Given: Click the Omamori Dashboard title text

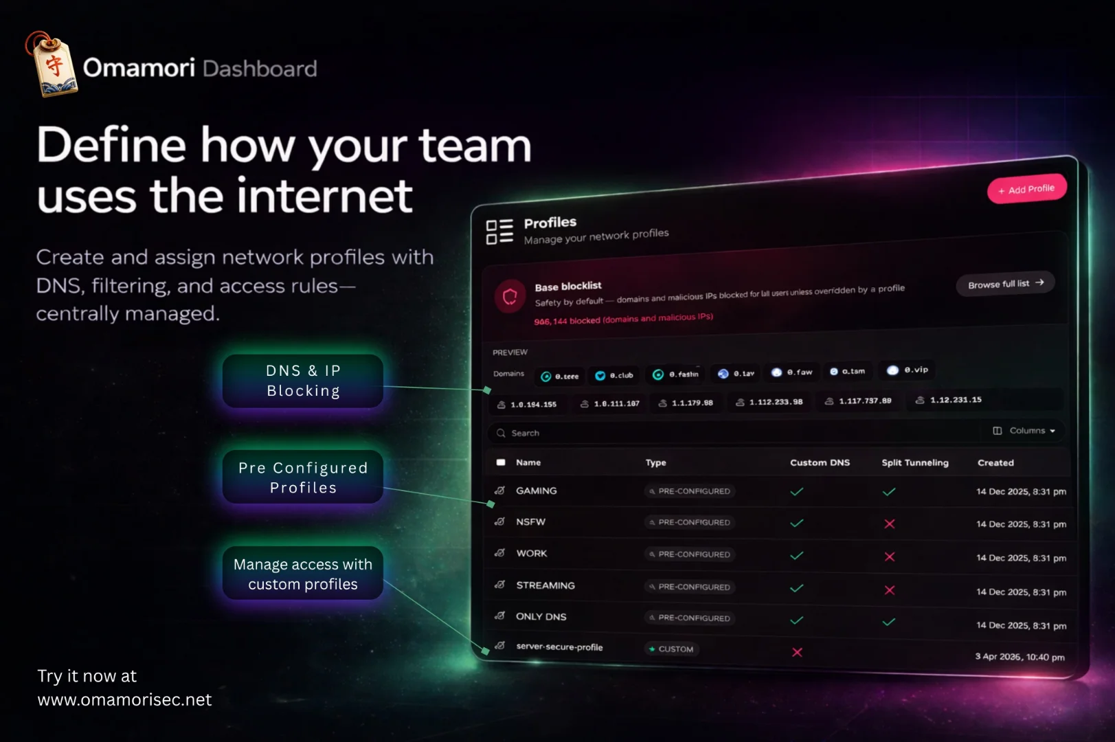Looking at the screenshot, I should point(200,68).
